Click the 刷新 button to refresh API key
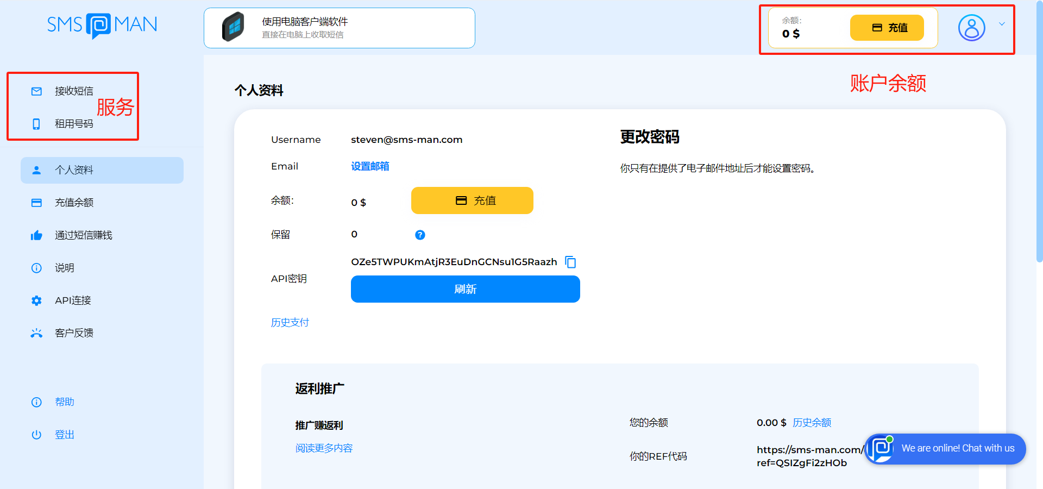Viewport: 1043px width, 489px height. [465, 289]
